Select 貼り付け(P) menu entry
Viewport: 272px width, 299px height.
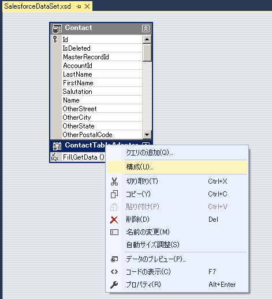click(x=177, y=207)
